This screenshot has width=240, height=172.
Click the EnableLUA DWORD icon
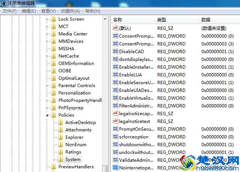115,75
